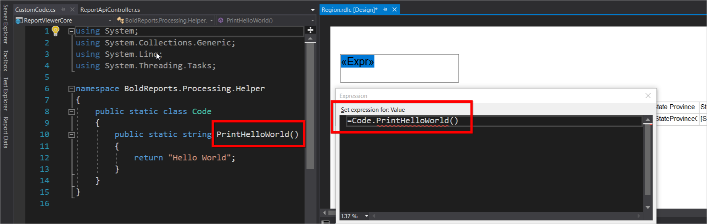Switch to ReportApiController.cs tab

click(110, 9)
